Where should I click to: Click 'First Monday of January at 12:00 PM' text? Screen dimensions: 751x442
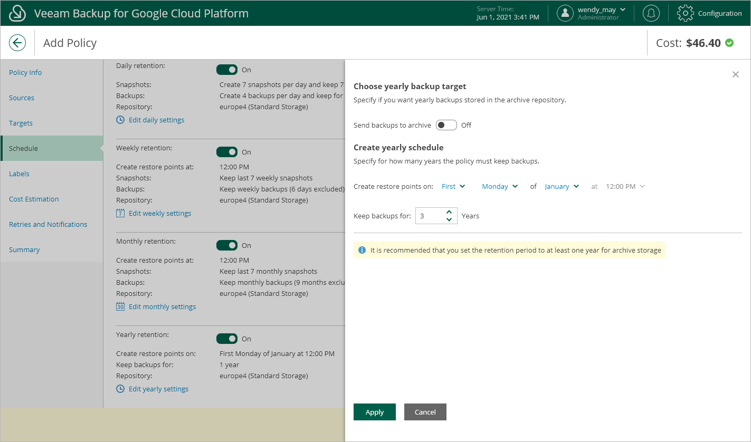[277, 353]
